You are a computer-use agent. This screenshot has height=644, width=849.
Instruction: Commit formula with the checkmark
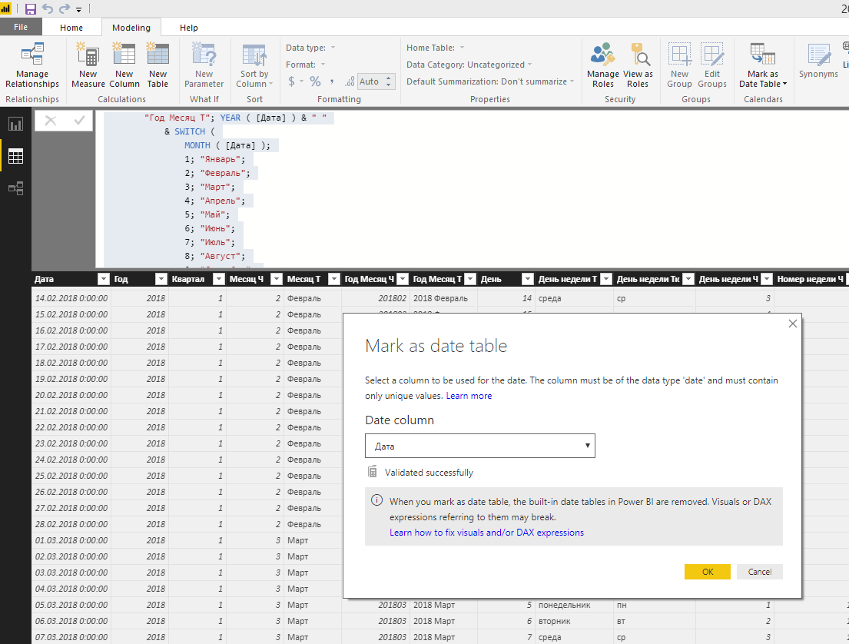click(x=79, y=120)
